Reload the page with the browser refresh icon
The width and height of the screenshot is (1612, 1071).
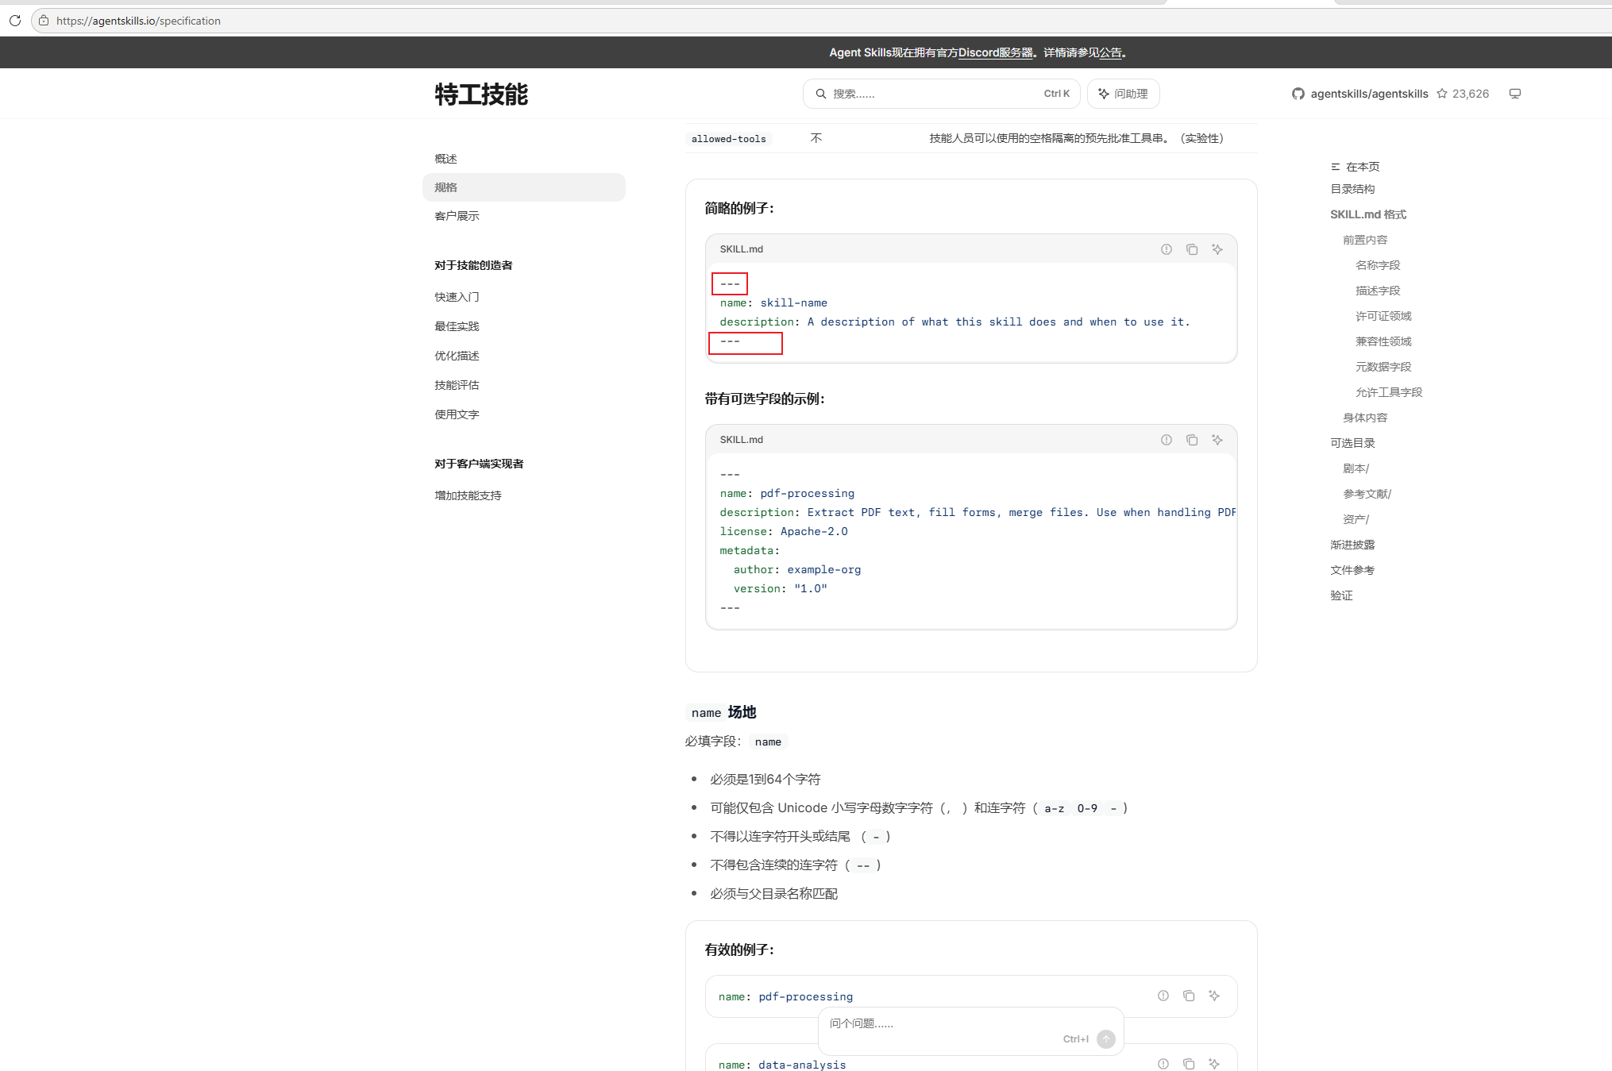14,21
